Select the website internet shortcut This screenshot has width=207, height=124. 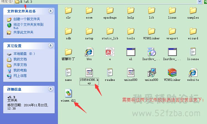[x=193, y=73]
